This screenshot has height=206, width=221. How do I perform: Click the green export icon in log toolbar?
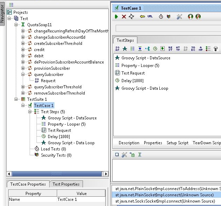pyautogui.click(x=132, y=155)
